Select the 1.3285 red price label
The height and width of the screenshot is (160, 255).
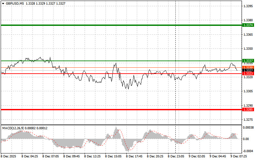[248, 110]
